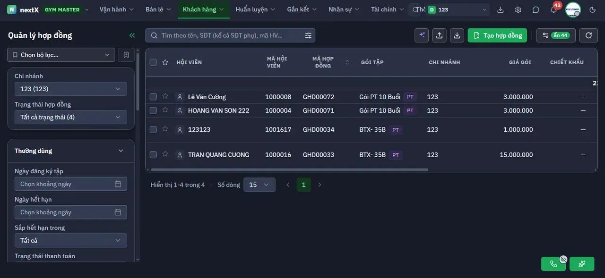Open the Chi nhánh 123 (123) dropdown
This screenshot has width=605, height=278.
point(71,89)
